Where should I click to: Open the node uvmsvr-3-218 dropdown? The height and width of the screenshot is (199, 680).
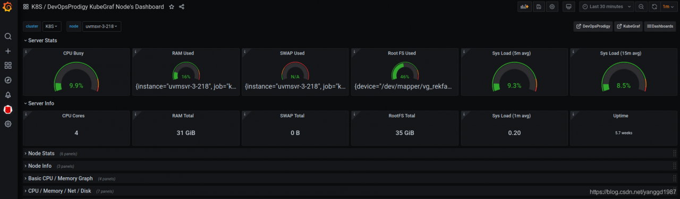(101, 26)
